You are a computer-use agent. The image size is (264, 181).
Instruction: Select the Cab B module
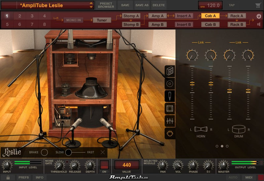pyautogui.click(x=210, y=24)
